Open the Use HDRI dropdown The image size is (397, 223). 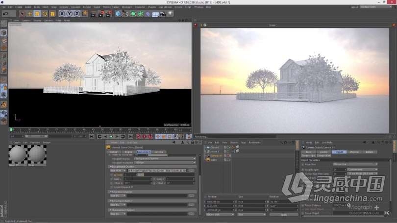click(118, 171)
